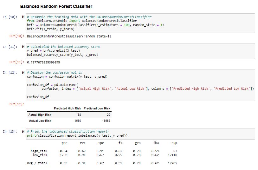Screen dimensions: 258x170
Task: Click the 'pre' column header in report
Action: [x=65, y=143]
